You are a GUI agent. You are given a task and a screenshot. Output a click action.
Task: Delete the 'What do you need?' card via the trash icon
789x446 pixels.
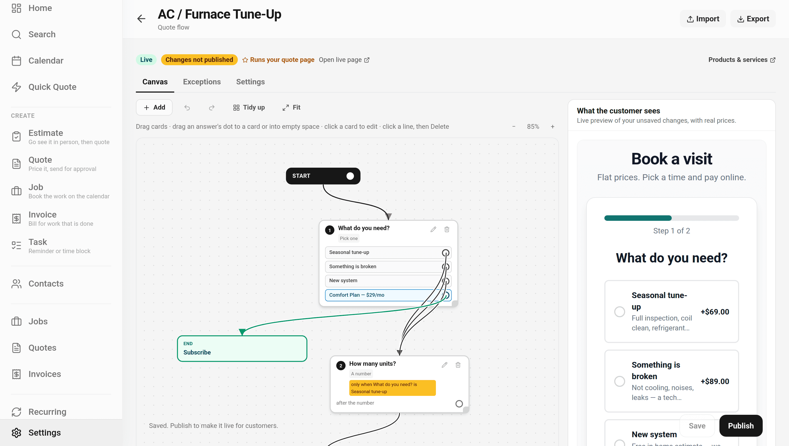[x=447, y=229]
